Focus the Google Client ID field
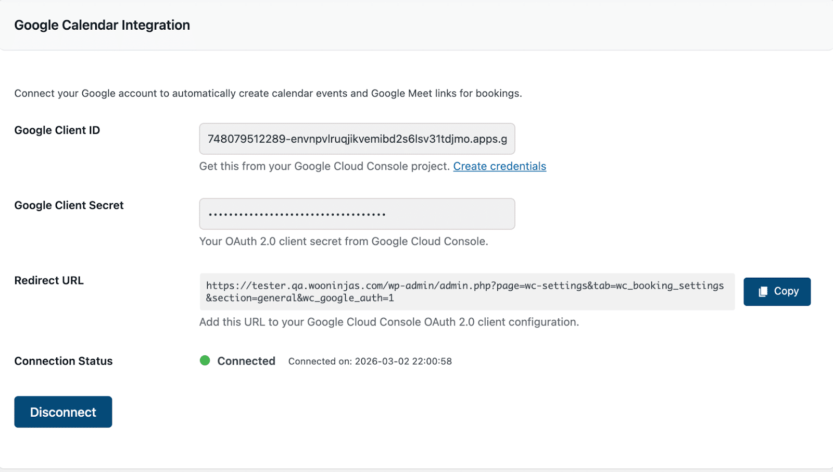This screenshot has width=833, height=472. coord(357,139)
